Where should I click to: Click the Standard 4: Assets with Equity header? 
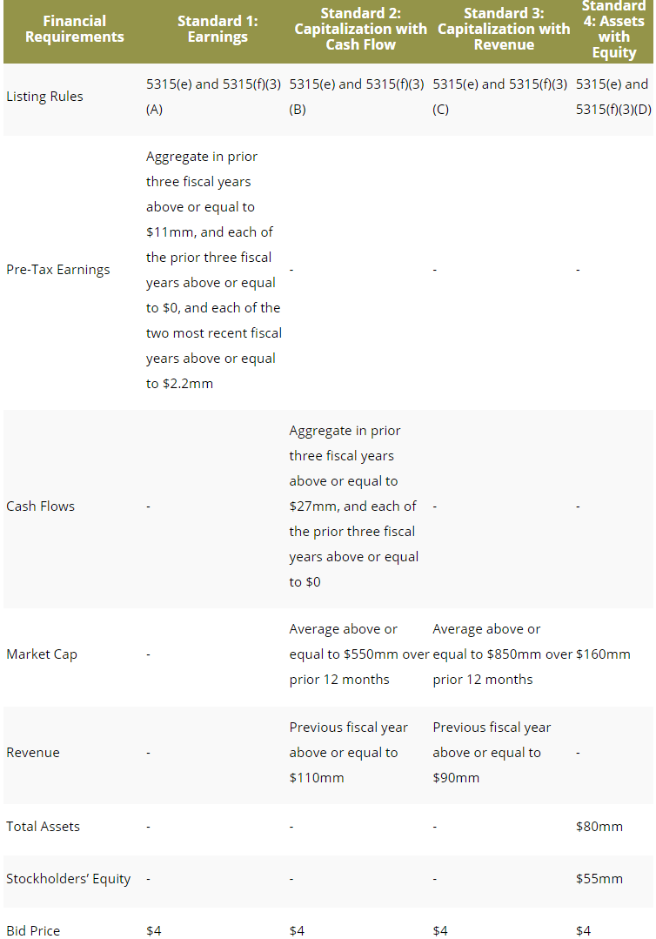point(613,29)
